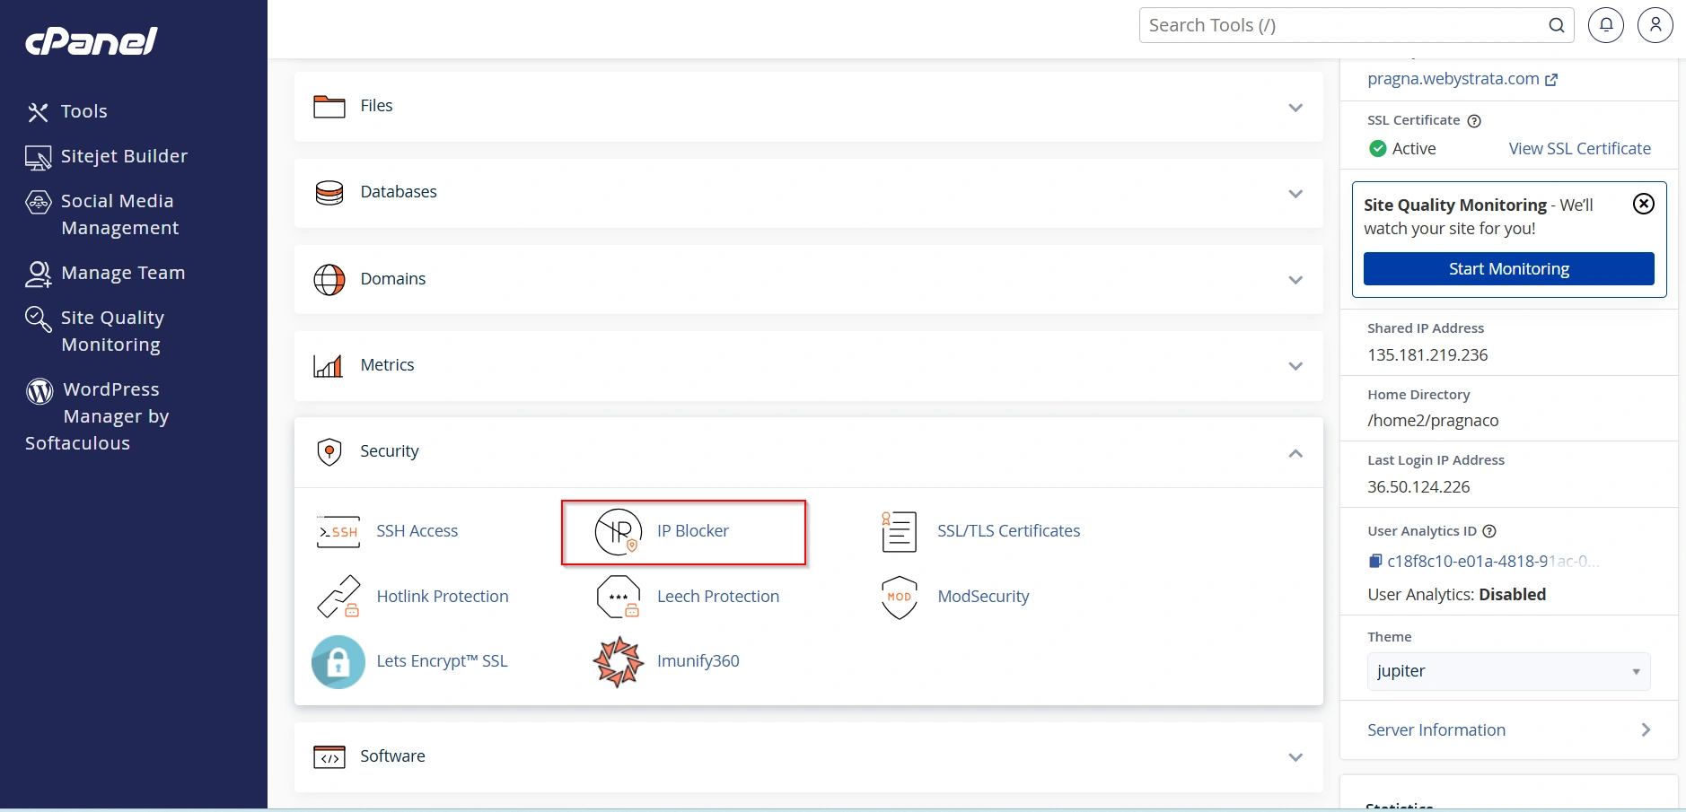Viewport: 1686px width, 812px height.
Task: Open the Theme jupiter dropdown
Action: click(1509, 671)
